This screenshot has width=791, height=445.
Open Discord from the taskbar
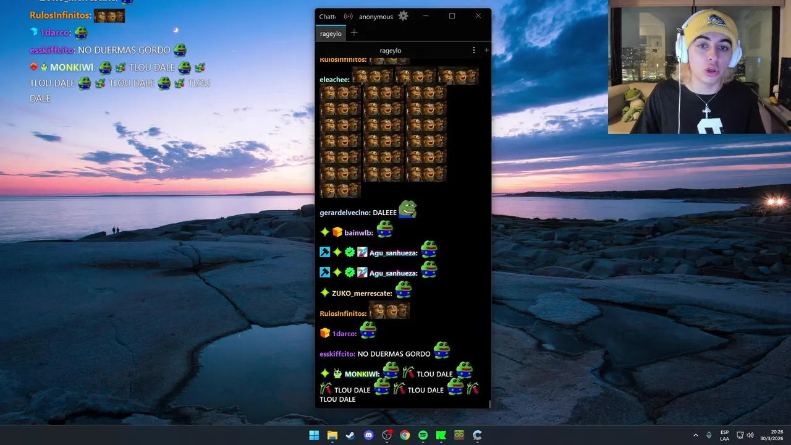pos(368,435)
